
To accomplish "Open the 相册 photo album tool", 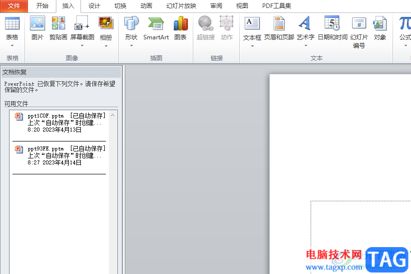I will click(x=106, y=23).
